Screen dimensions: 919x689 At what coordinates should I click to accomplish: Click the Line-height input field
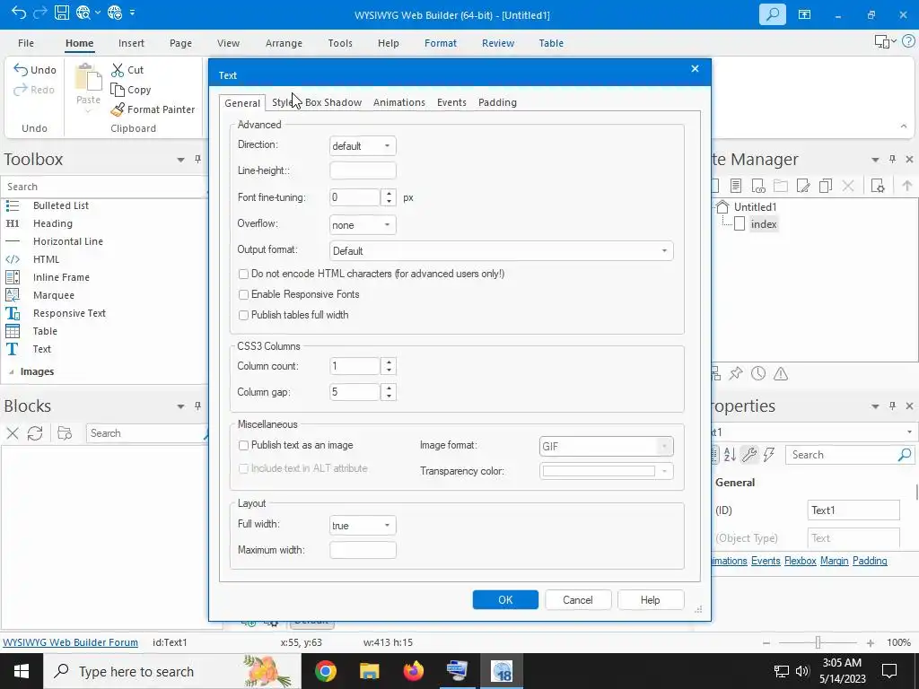tap(363, 170)
